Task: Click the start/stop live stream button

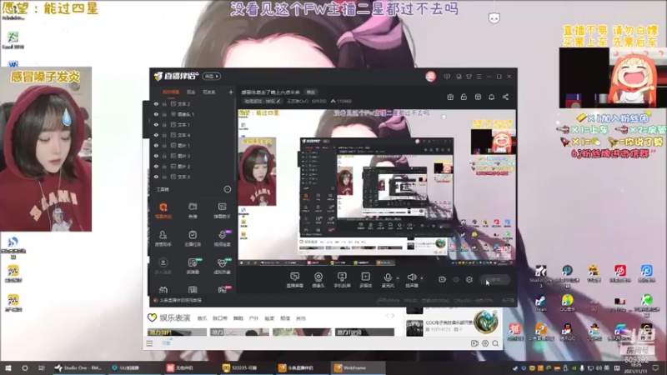Action: (494, 279)
